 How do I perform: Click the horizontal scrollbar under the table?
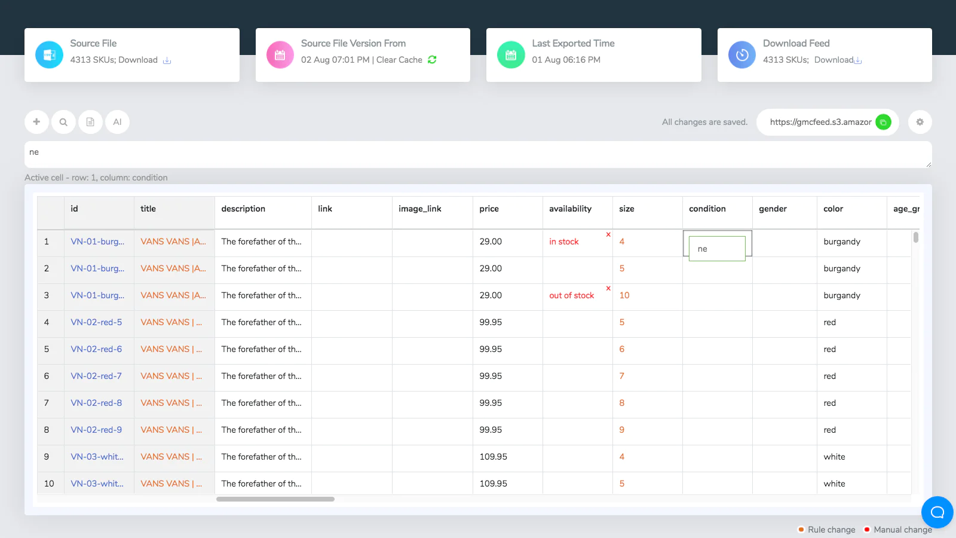(x=275, y=499)
